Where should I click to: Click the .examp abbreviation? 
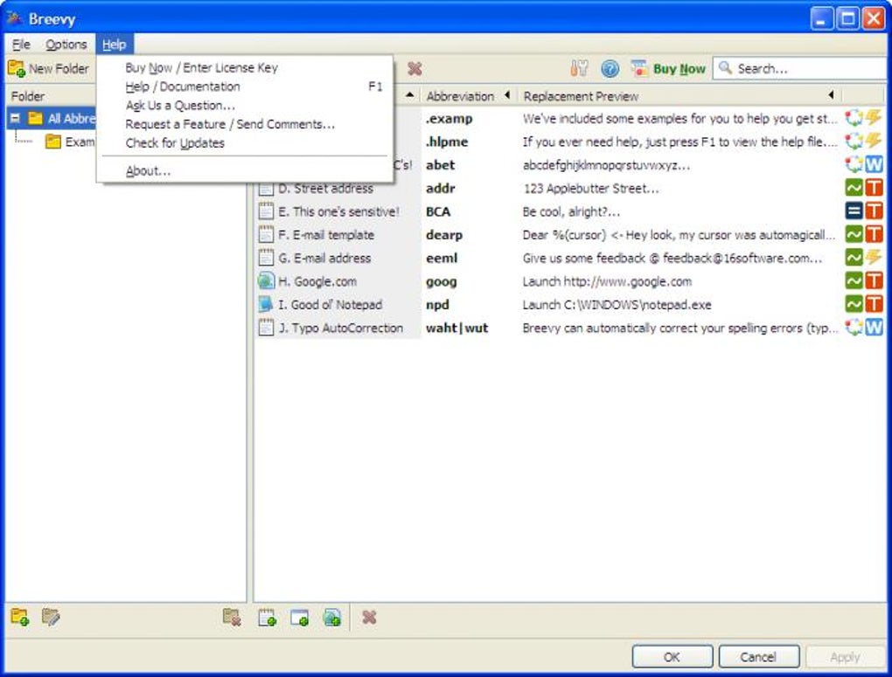click(449, 119)
